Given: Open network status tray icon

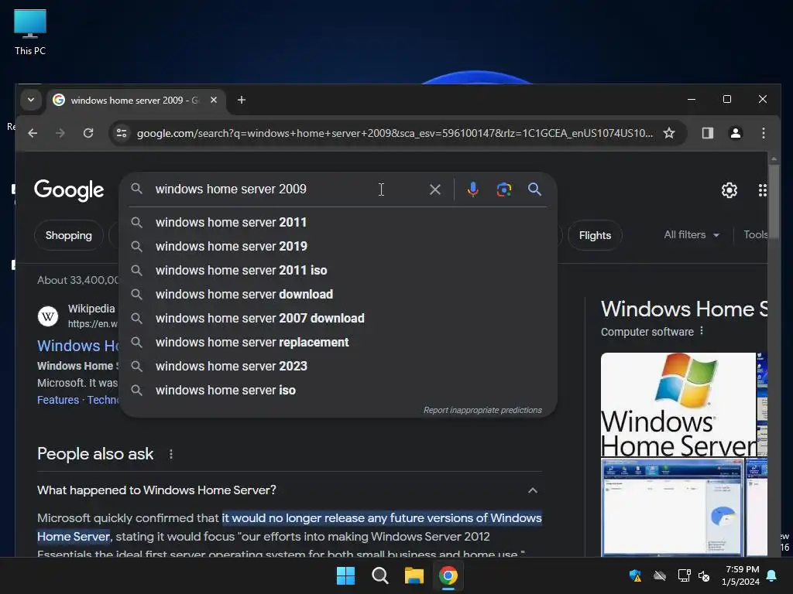Looking at the screenshot, I should click(684, 575).
